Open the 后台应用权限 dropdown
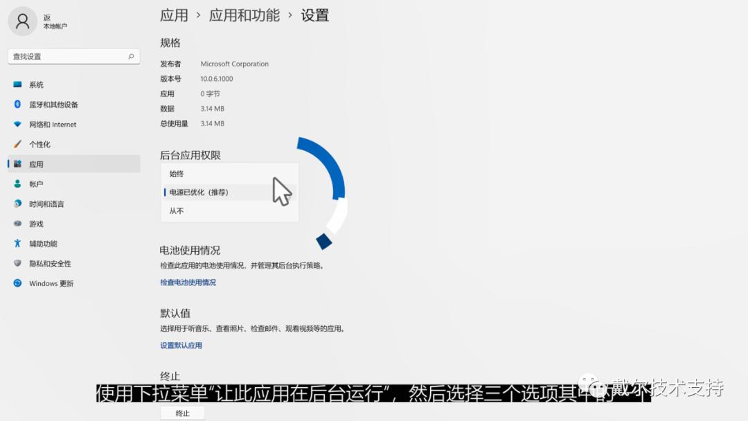Screen dimensions: 748x421 (229, 192)
